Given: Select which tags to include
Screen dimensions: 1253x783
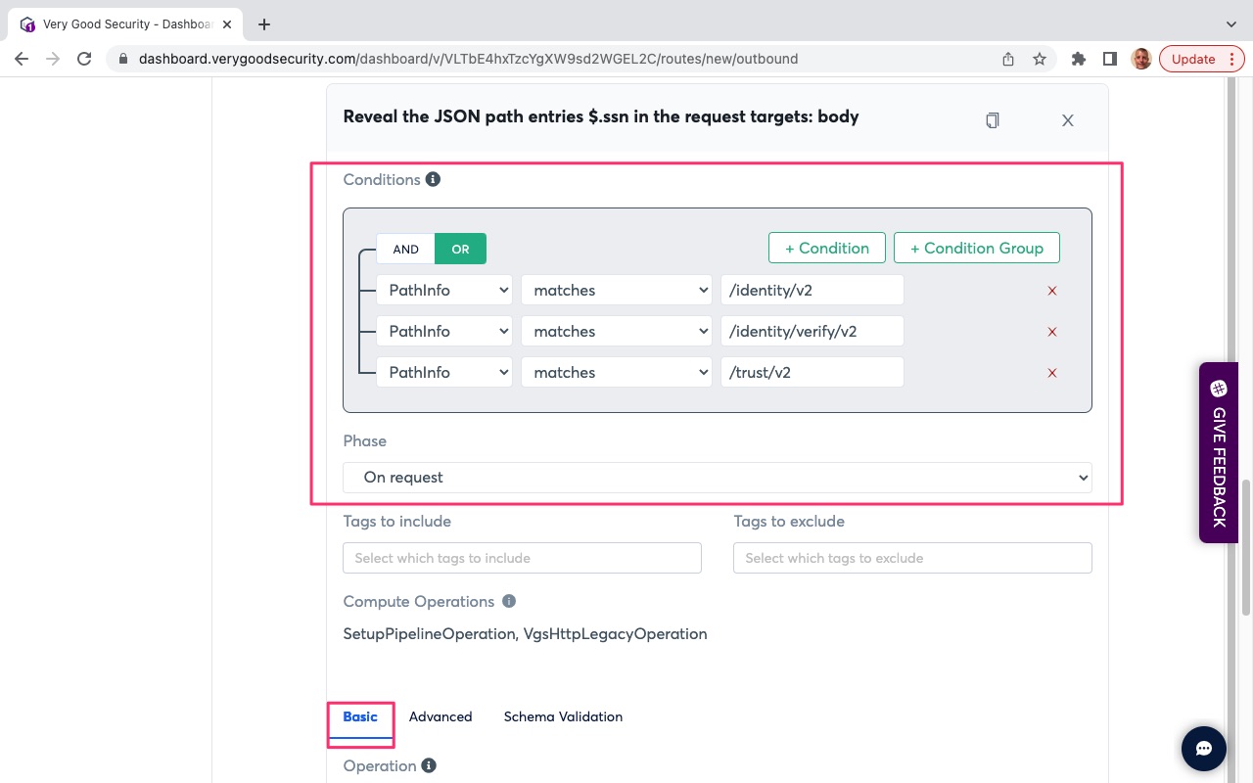Looking at the screenshot, I should click(522, 558).
